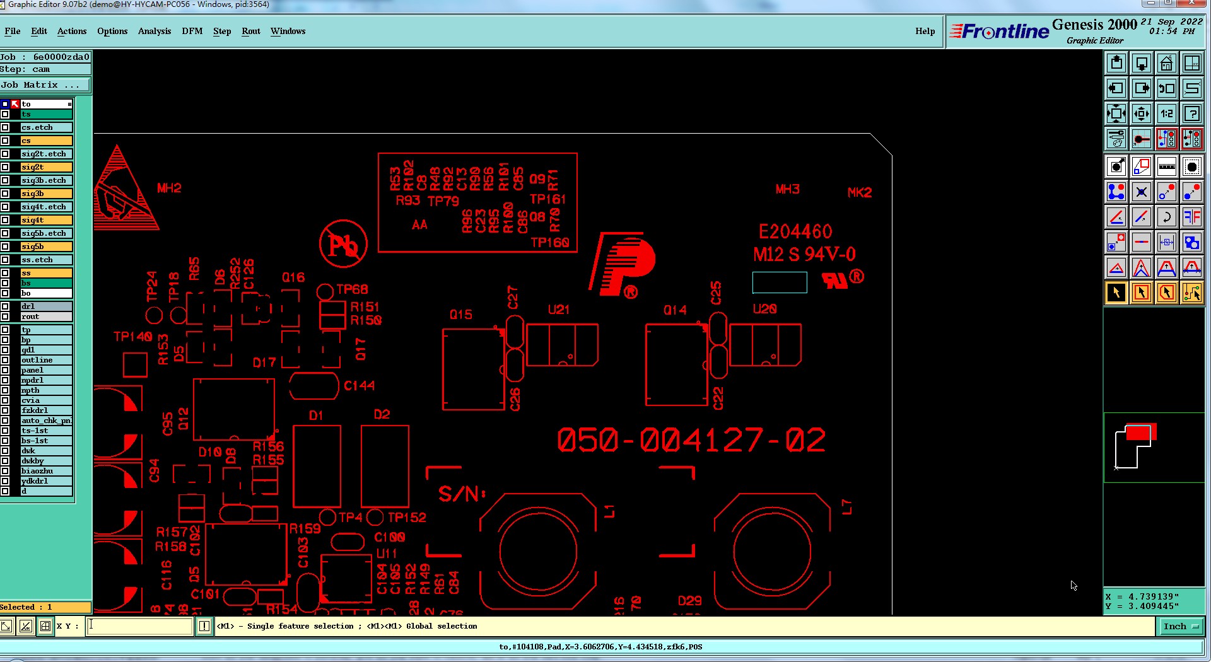Select the ydkdrl layer name
The width and height of the screenshot is (1211, 662).
[x=46, y=481]
